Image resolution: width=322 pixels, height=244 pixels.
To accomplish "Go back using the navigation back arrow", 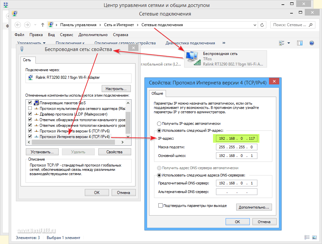I will [x=18, y=25].
